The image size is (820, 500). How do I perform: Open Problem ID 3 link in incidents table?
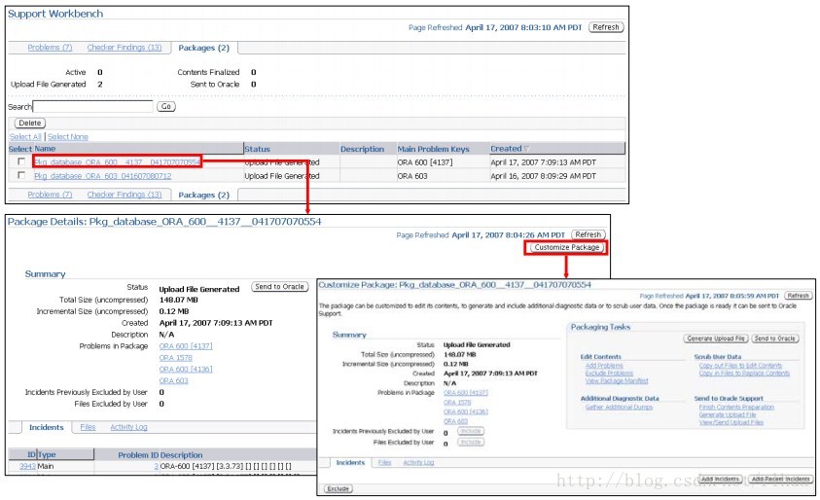point(157,466)
